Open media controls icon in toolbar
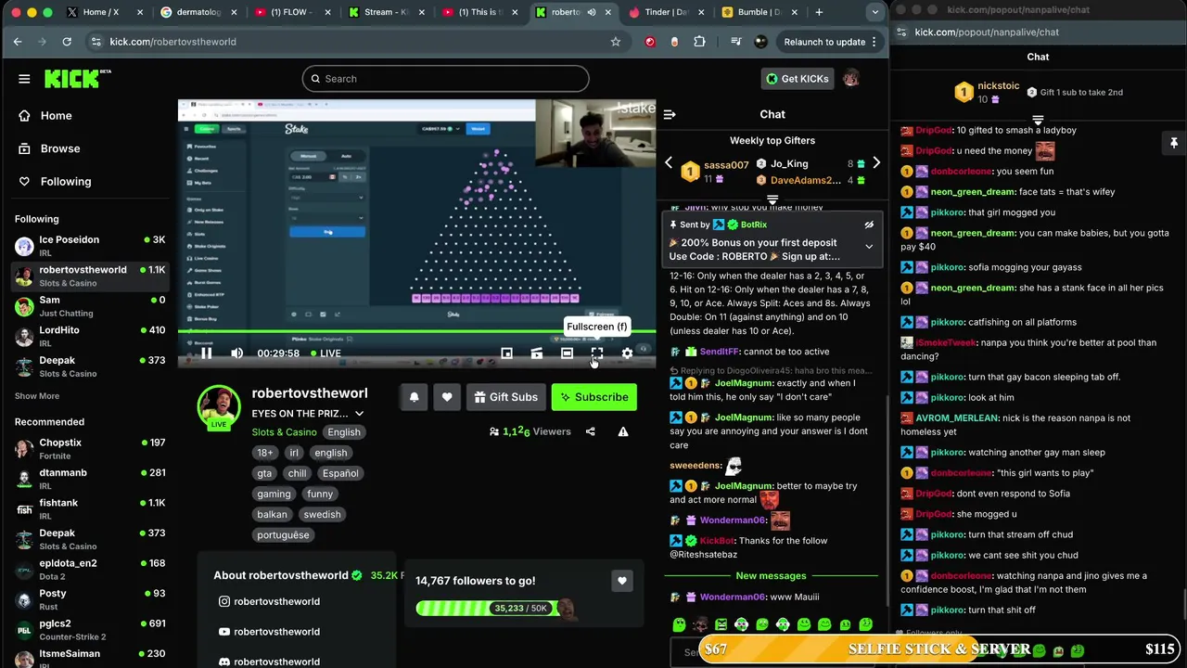1187x668 pixels. [x=736, y=42]
